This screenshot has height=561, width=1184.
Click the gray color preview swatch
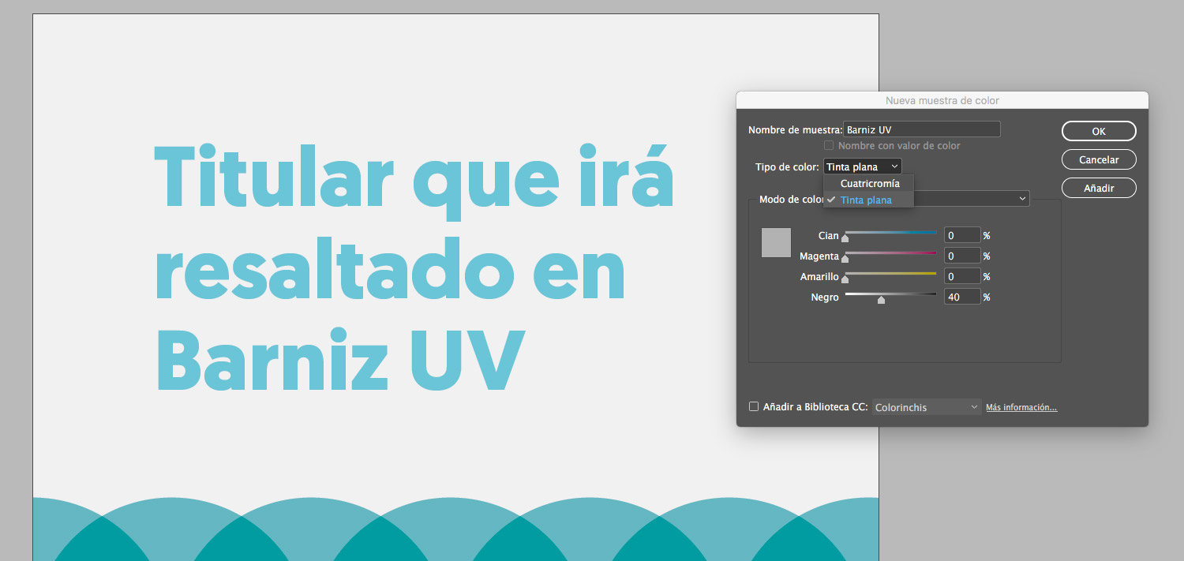pyautogui.click(x=776, y=242)
